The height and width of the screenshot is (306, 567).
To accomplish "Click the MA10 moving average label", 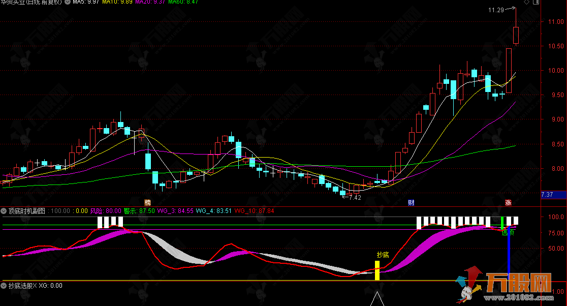I will tap(118, 3).
